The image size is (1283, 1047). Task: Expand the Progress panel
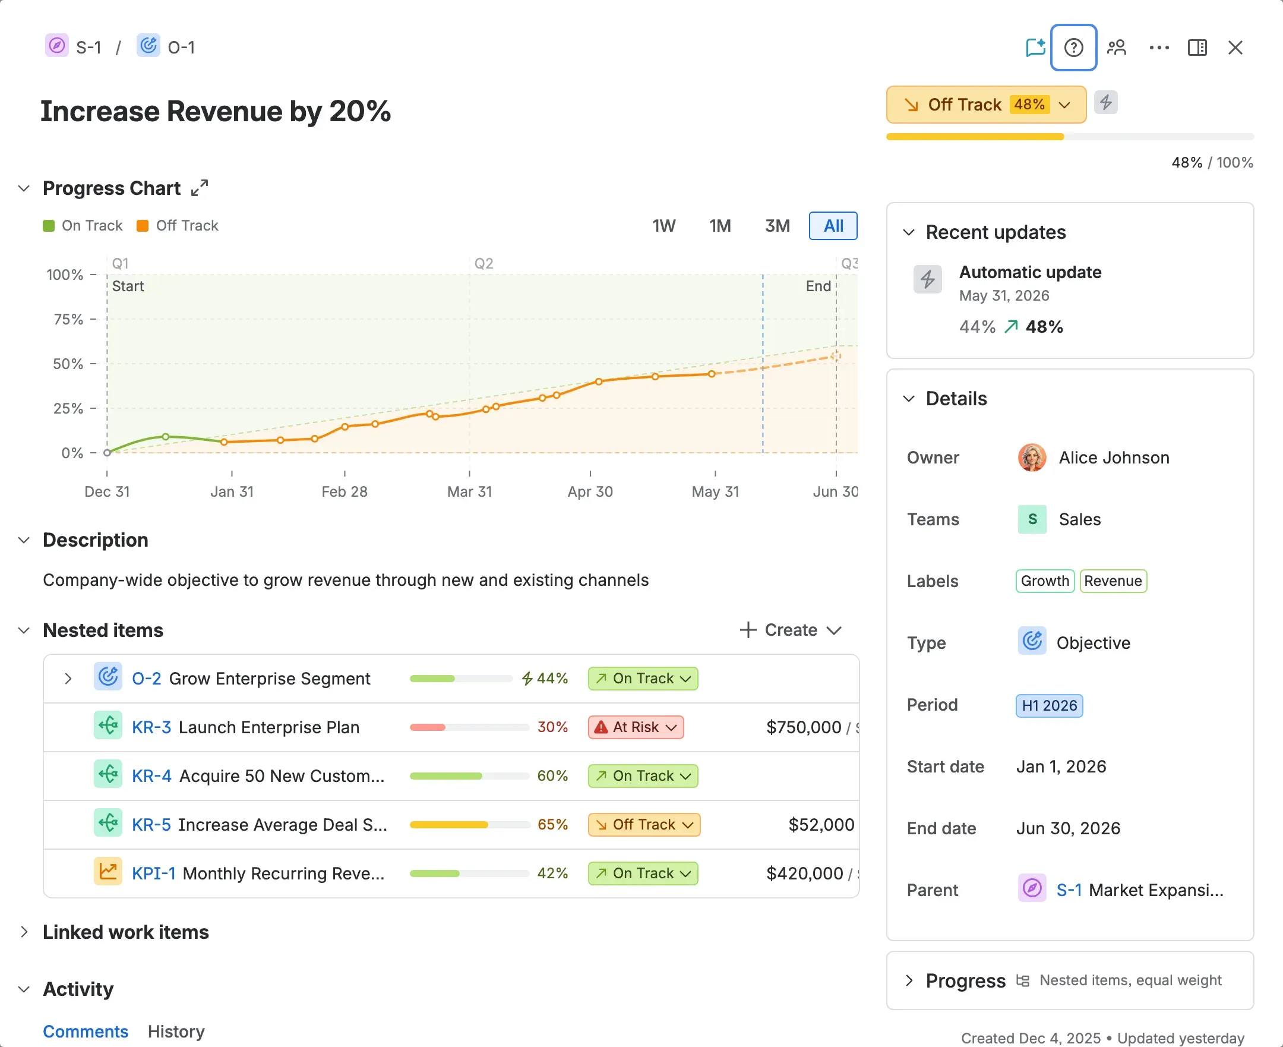pos(909,980)
